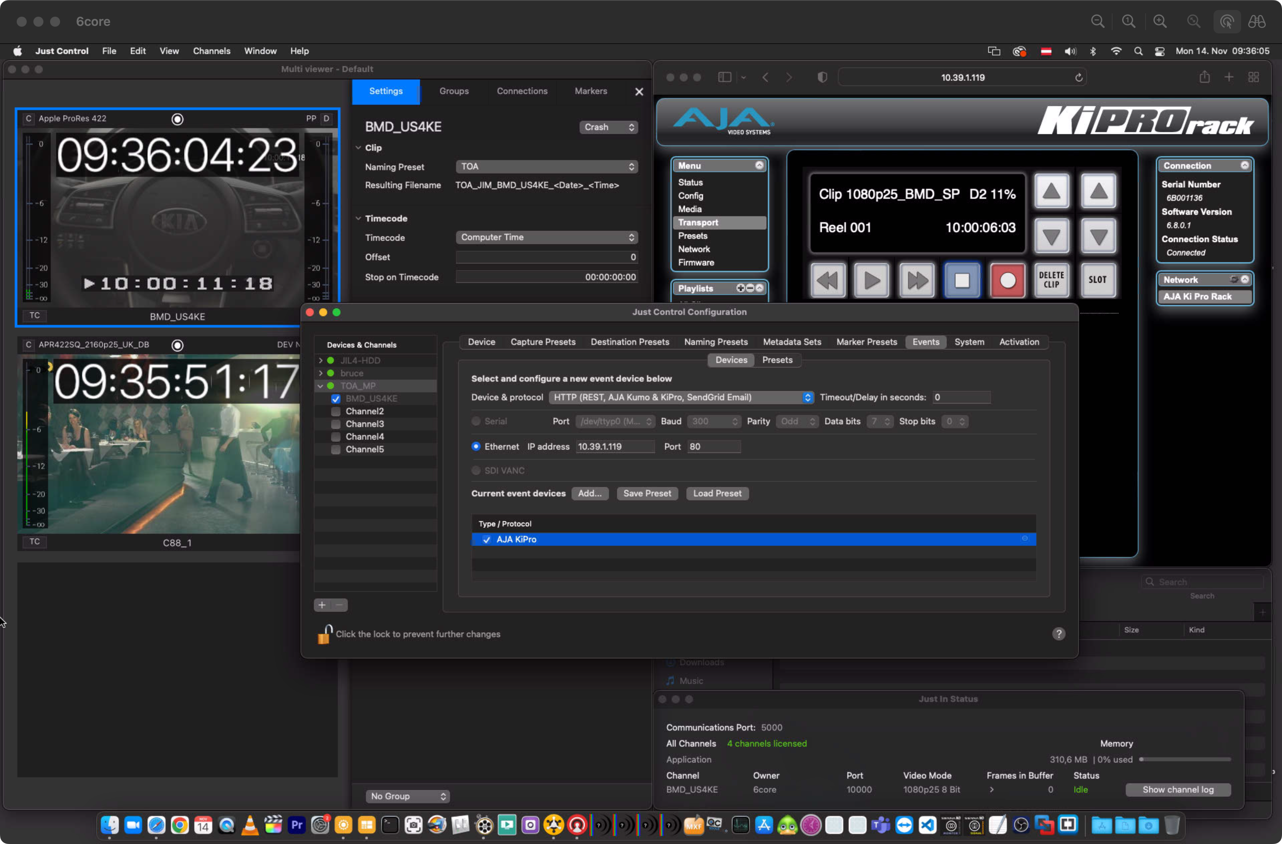Open the Device & protocol dropdown
Image resolution: width=1282 pixels, height=844 pixels.
click(681, 397)
